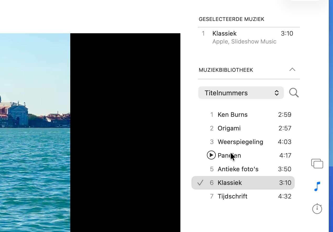This screenshot has width=333, height=232.
Task: Click the 4:32 duration of Tijdschrift
Action: point(285,196)
